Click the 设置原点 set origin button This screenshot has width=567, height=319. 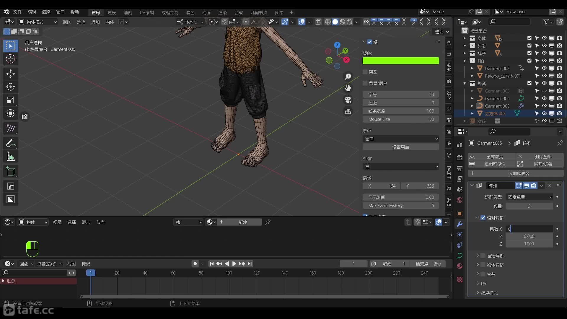click(x=401, y=147)
